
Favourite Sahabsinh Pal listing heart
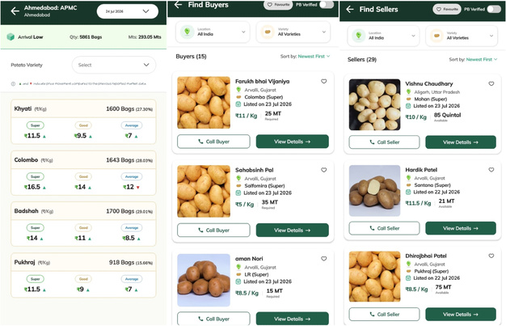pos(323,170)
